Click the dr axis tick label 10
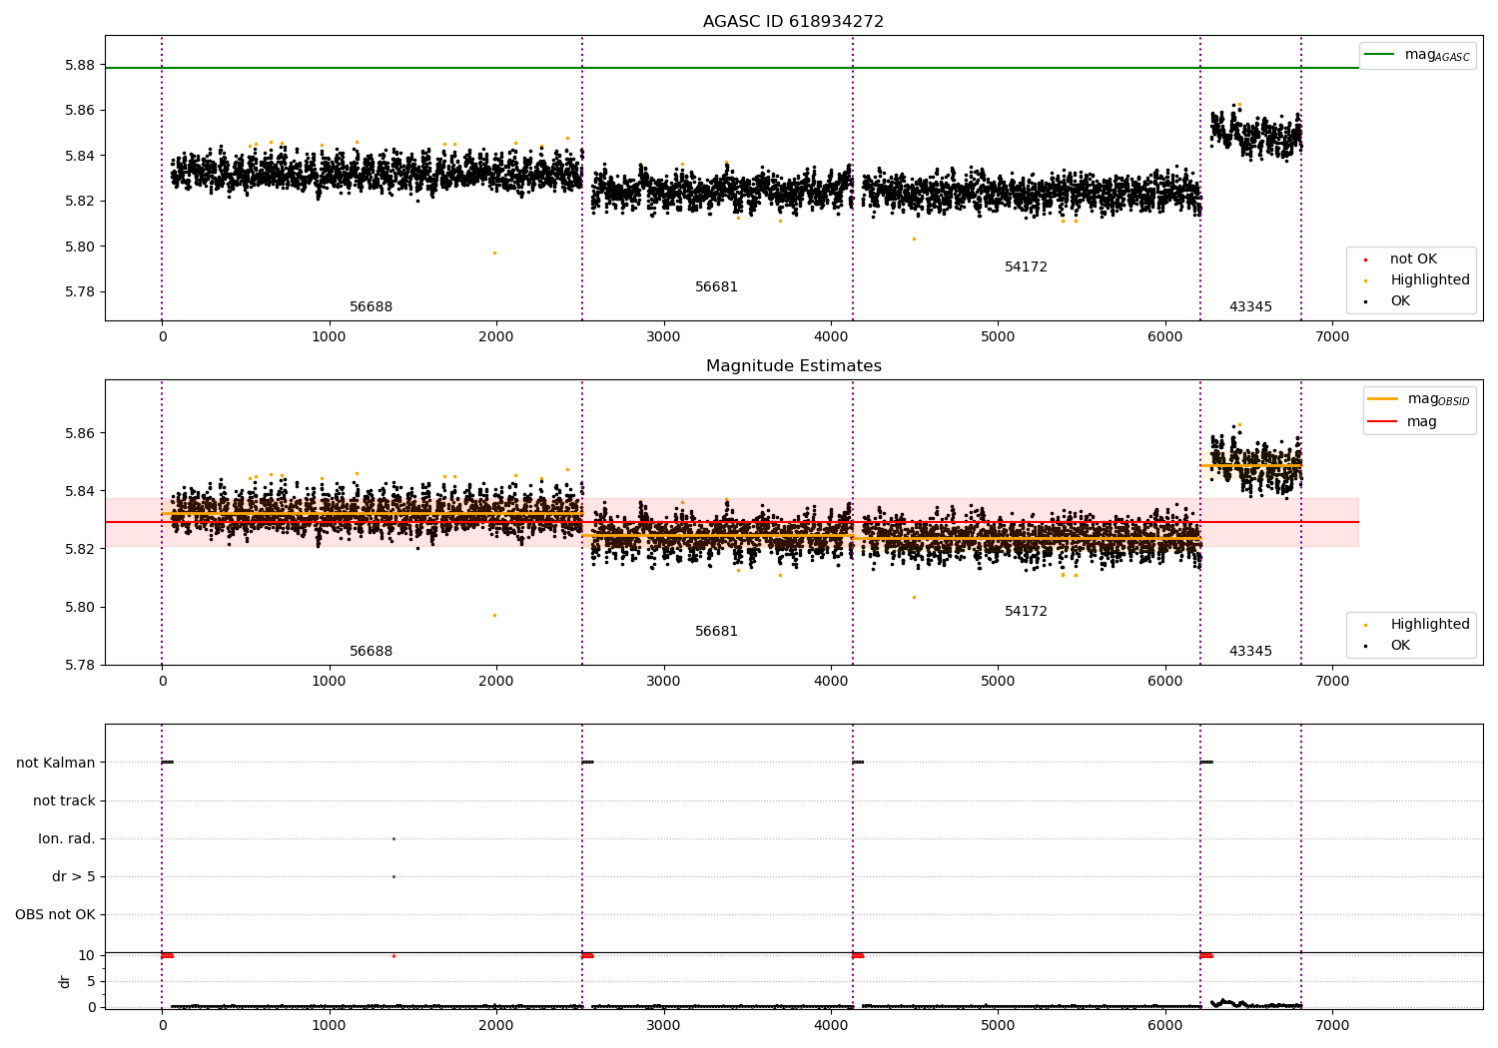Image resolution: width=1498 pixels, height=1048 pixels. (87, 956)
